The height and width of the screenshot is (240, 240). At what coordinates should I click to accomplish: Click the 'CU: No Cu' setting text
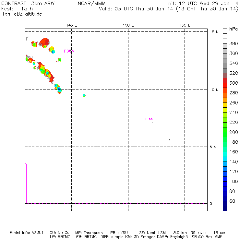tap(60, 233)
